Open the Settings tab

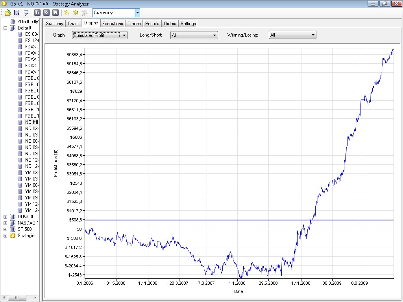click(188, 24)
